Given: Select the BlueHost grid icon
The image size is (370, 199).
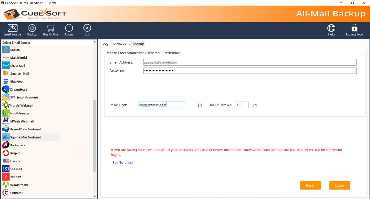Looking at the screenshot, I should pos(6,81).
